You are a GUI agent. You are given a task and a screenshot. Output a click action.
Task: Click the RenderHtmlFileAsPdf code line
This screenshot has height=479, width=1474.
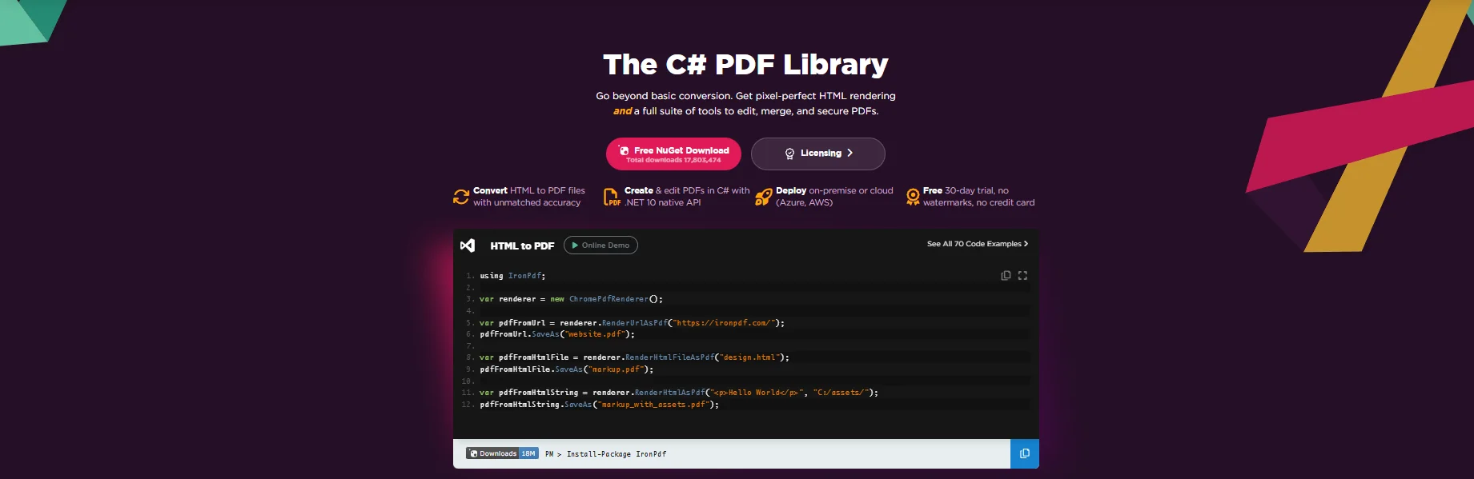[634, 357]
